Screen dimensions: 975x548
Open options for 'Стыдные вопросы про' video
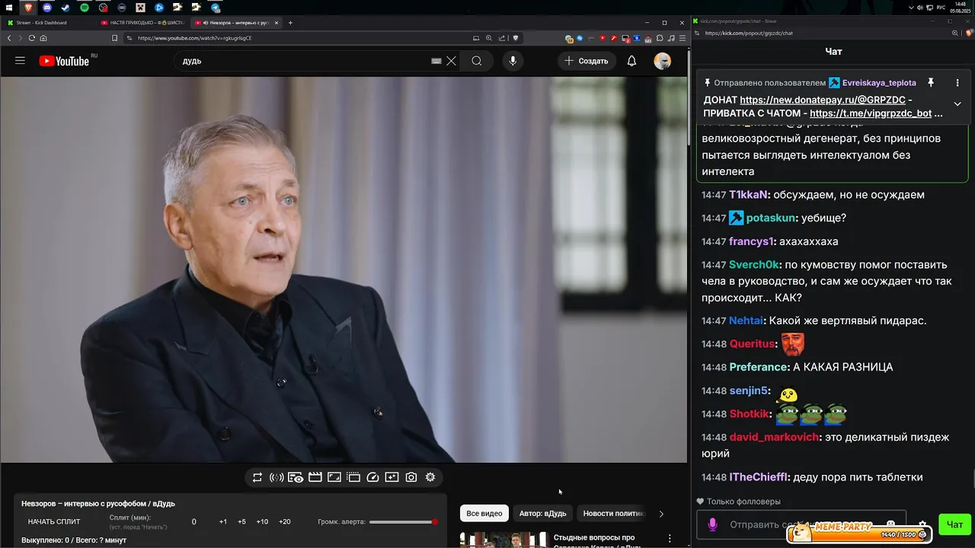point(670,538)
